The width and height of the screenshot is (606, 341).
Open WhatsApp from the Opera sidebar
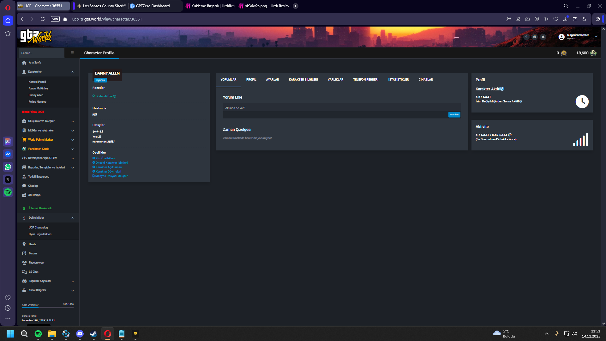coord(8,167)
